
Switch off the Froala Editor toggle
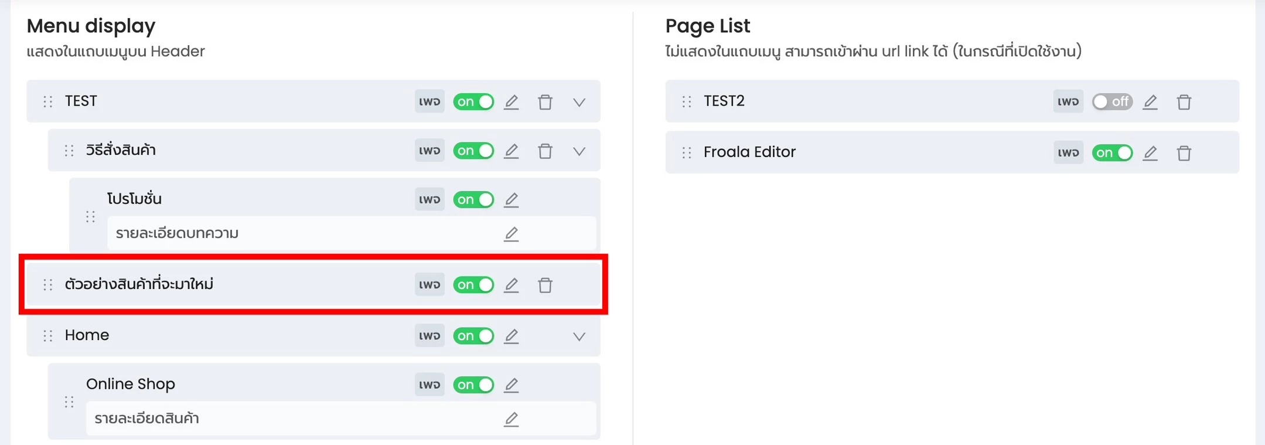(x=1112, y=152)
